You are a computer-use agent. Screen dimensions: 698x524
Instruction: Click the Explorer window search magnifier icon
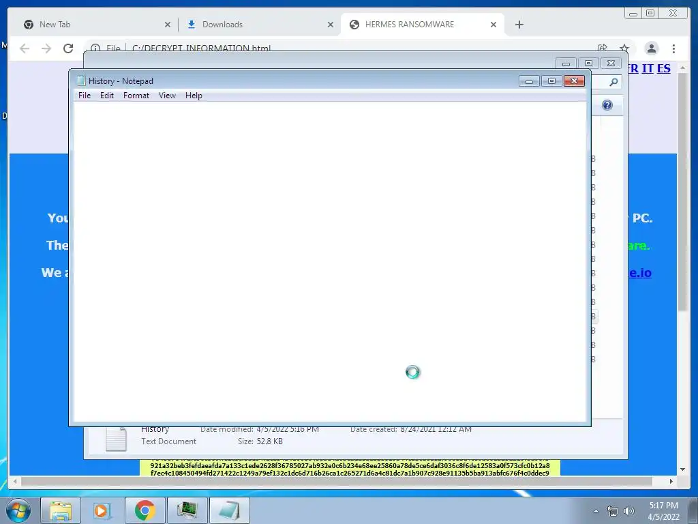613,82
